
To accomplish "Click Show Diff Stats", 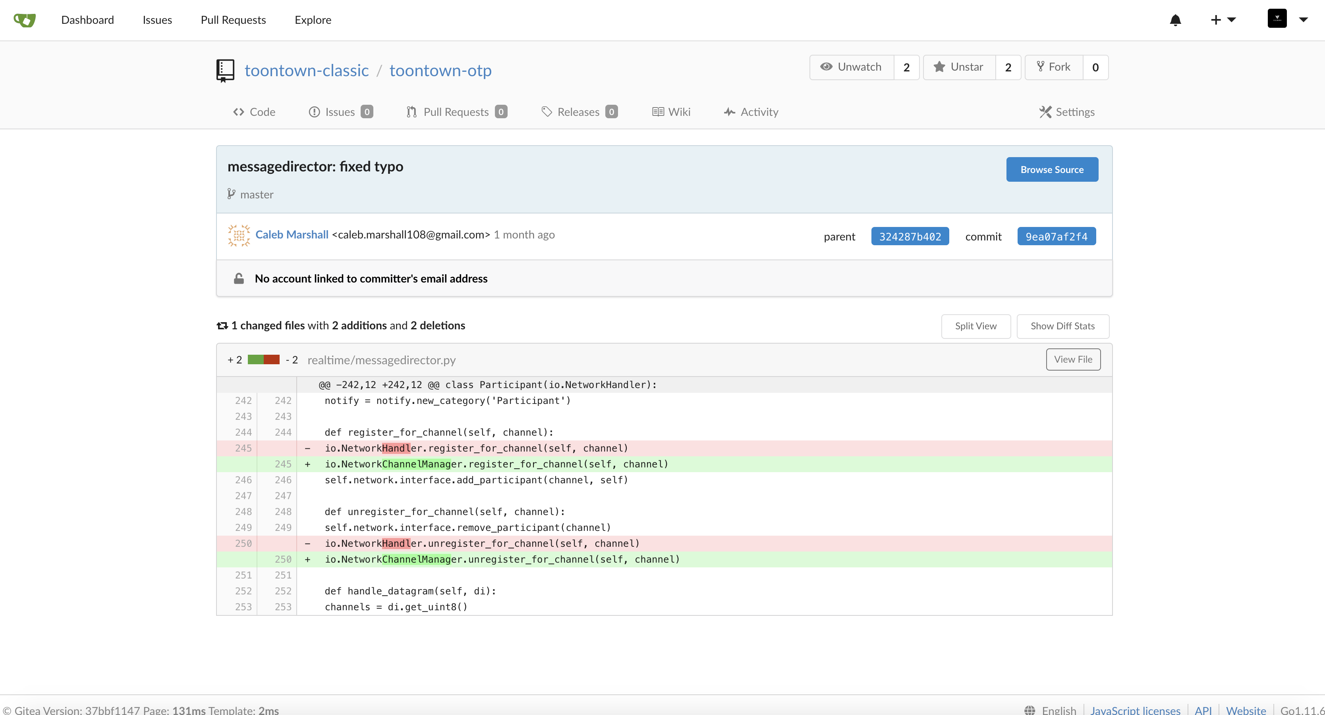I will point(1063,327).
